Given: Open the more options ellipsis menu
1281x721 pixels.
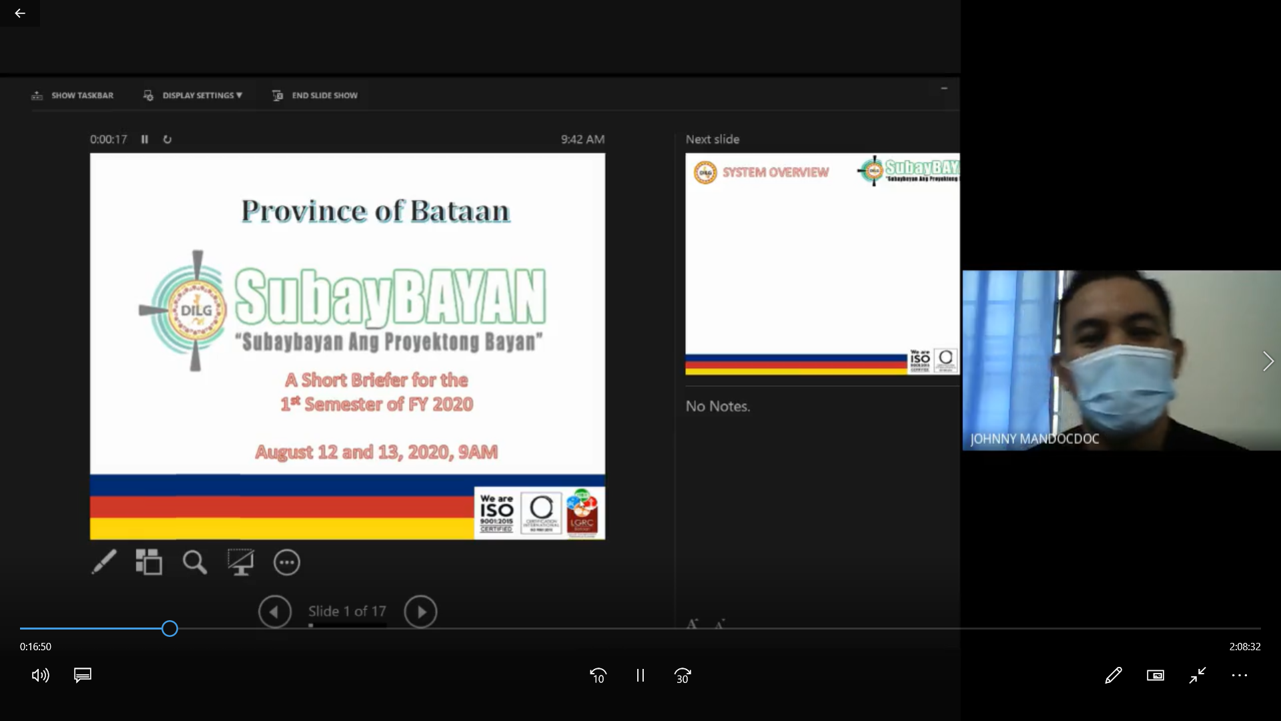Looking at the screenshot, I should (x=1240, y=676).
